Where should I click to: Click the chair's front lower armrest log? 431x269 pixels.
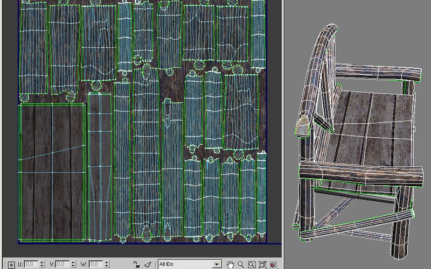(x=356, y=173)
